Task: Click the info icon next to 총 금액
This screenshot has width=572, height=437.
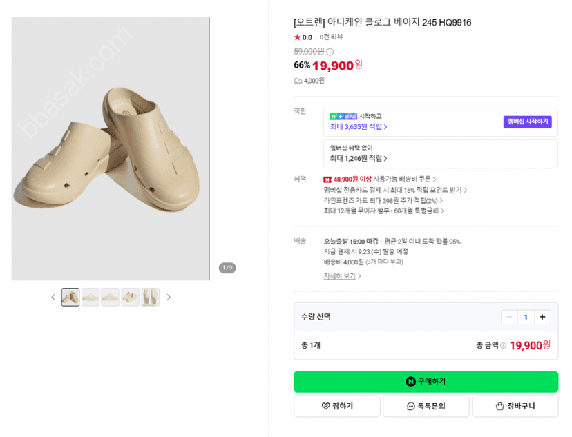Action: tap(503, 345)
